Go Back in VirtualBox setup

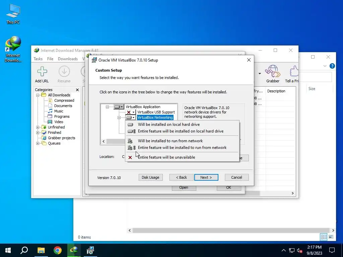pyautogui.click(x=181, y=177)
